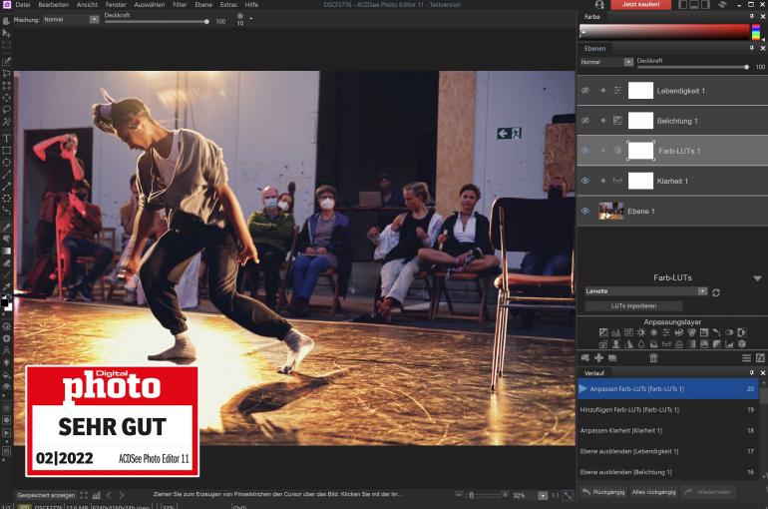Add a Levels adjustment layer icon
Screen dimensions: 768x509
point(616,332)
